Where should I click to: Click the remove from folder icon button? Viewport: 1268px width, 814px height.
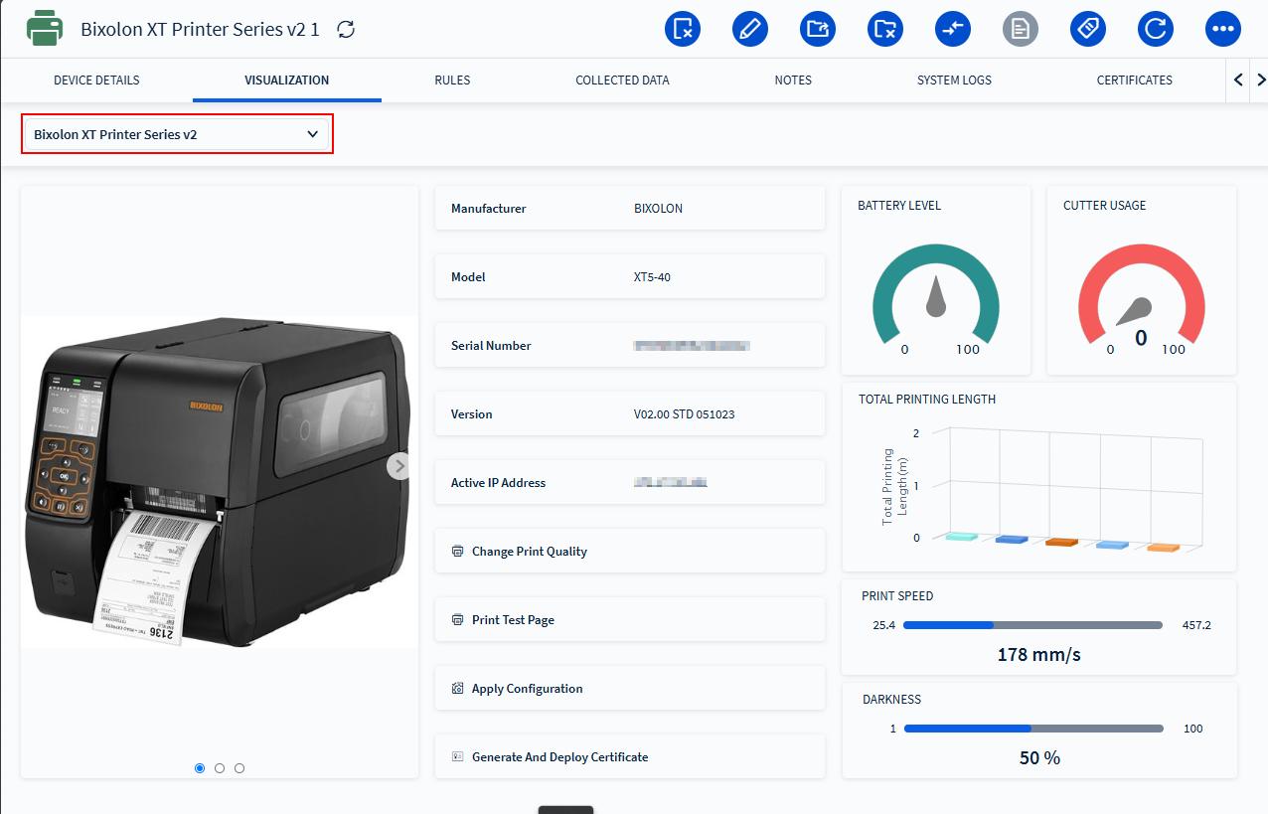[885, 29]
